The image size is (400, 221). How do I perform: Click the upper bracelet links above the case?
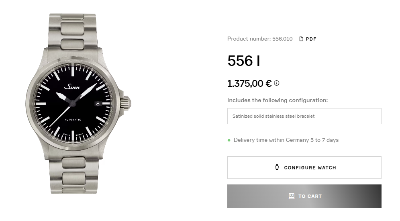tap(67, 30)
